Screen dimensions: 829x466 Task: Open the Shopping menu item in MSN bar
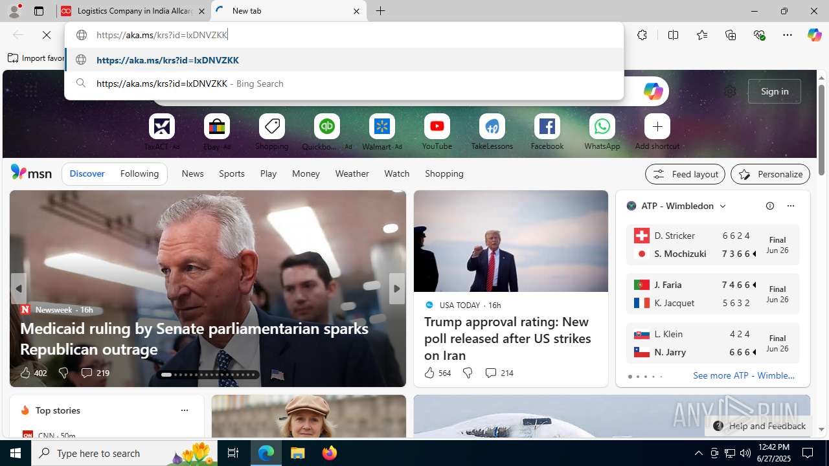(x=444, y=173)
